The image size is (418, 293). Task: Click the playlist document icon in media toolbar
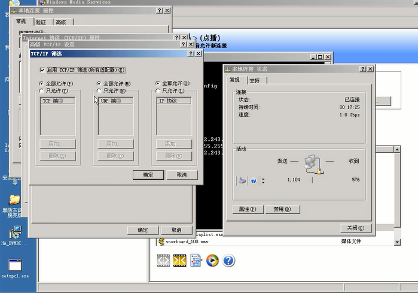click(196, 261)
